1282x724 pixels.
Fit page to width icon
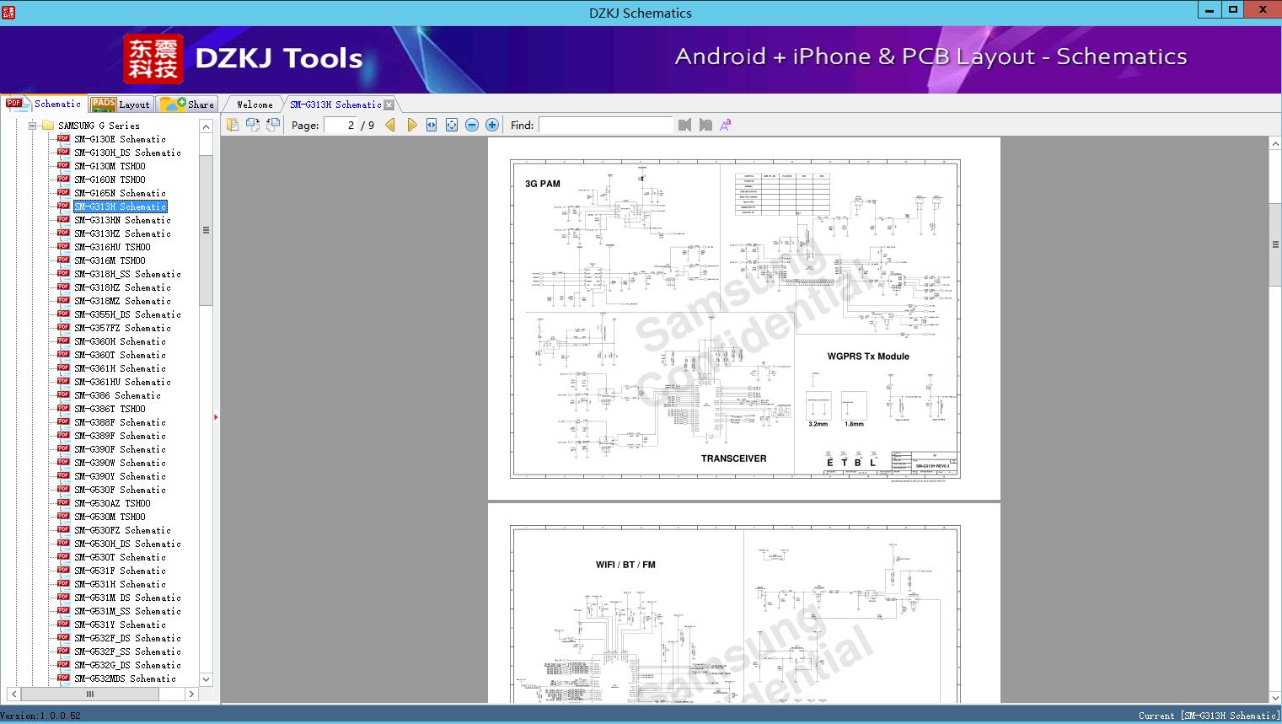click(x=432, y=125)
